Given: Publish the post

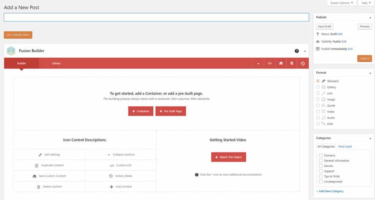Looking at the screenshot, I should [364, 59].
